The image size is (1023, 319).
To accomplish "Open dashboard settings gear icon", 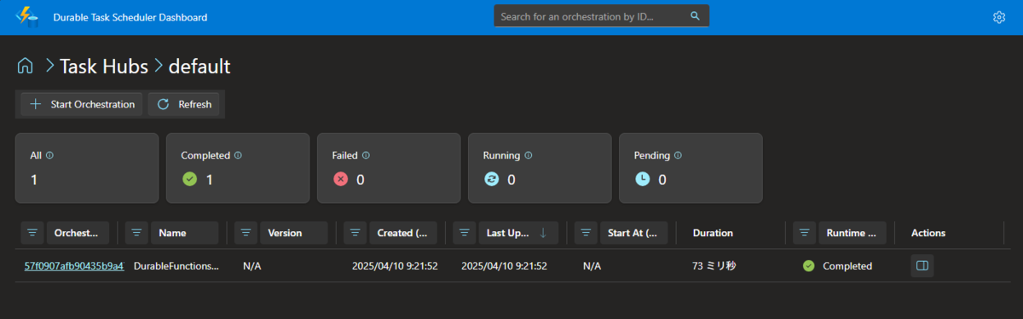I will [999, 17].
